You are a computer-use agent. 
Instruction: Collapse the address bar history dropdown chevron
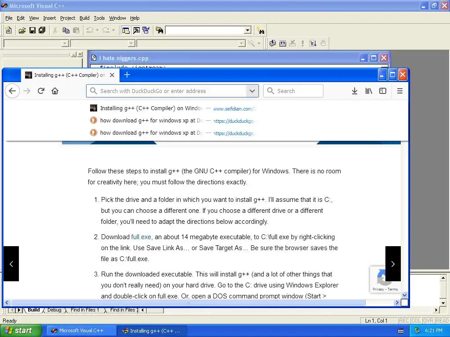pyautogui.click(x=252, y=91)
